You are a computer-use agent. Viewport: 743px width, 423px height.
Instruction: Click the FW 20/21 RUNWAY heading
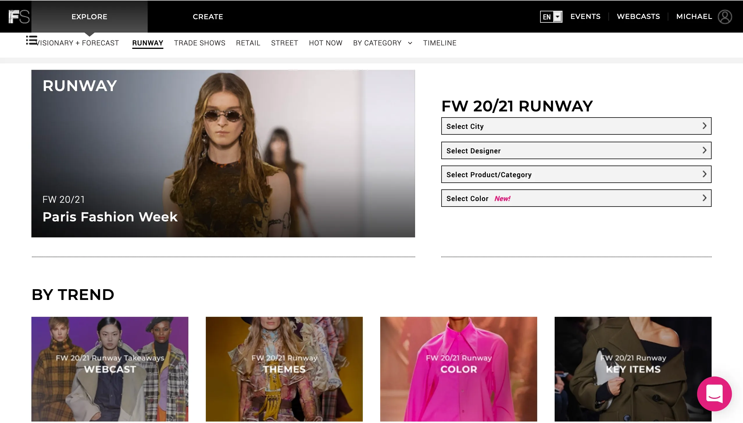pyautogui.click(x=517, y=106)
